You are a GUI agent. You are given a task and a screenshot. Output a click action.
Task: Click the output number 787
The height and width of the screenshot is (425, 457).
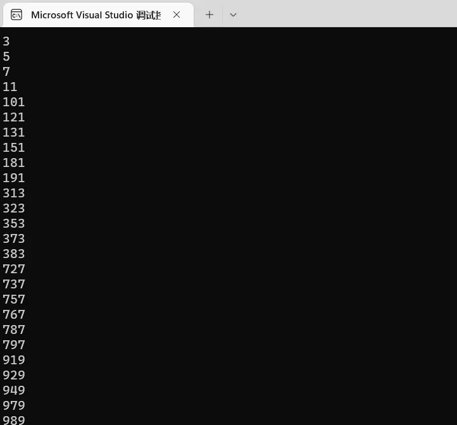14,330
